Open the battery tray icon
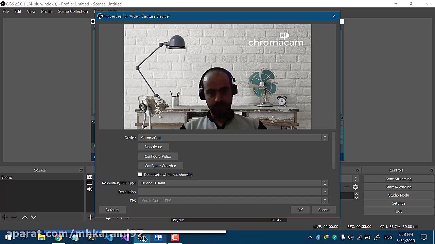435x244 pixels. click(x=367, y=237)
